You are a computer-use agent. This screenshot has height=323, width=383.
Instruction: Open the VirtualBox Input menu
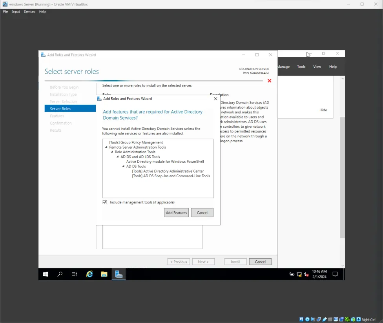pyautogui.click(x=16, y=12)
